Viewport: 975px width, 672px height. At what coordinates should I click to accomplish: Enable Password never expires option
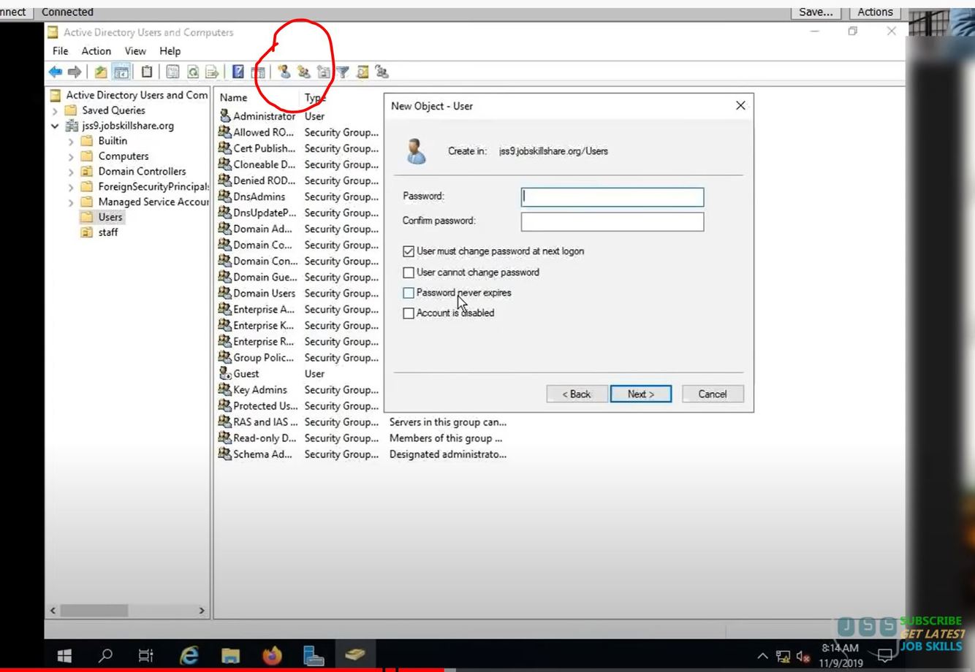coord(409,293)
